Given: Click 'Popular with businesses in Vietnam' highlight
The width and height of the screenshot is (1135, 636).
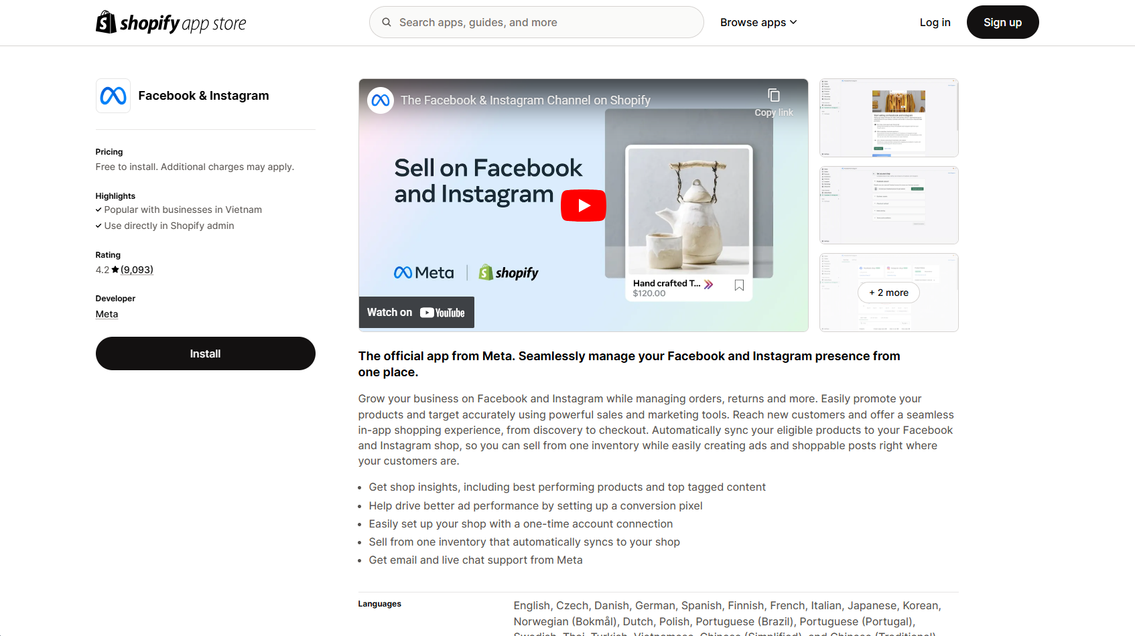Looking at the screenshot, I should click(x=183, y=210).
